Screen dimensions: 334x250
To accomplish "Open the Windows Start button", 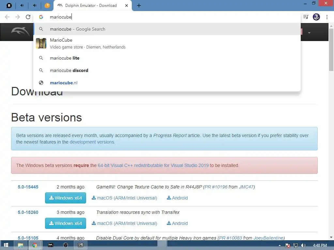I will point(6,245).
